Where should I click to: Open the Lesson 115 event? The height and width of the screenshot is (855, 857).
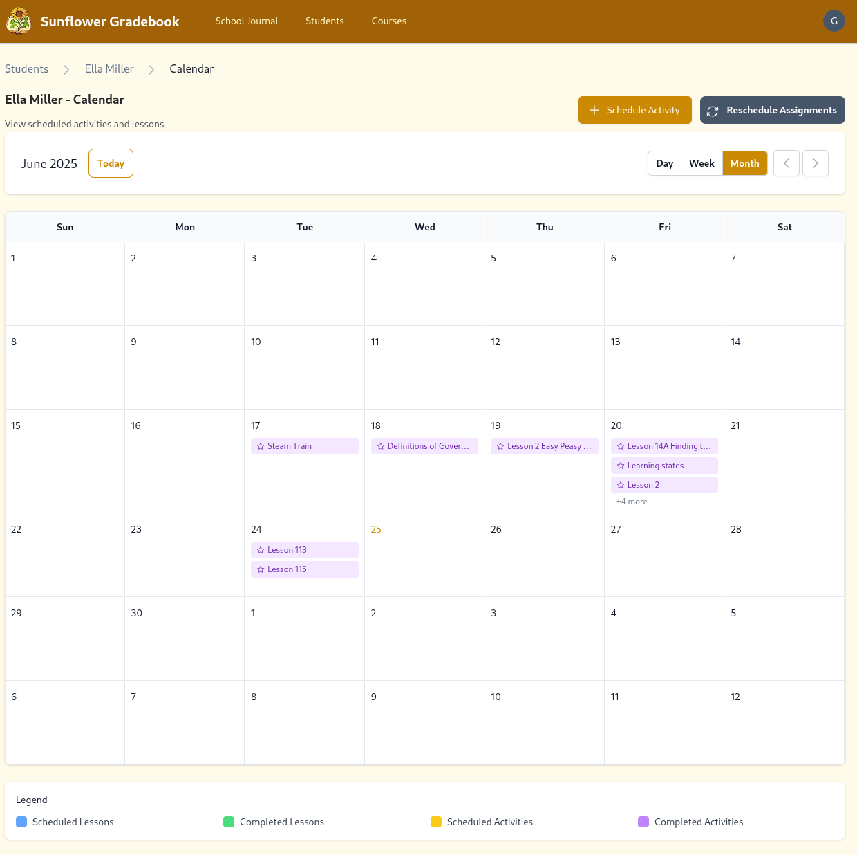[305, 569]
